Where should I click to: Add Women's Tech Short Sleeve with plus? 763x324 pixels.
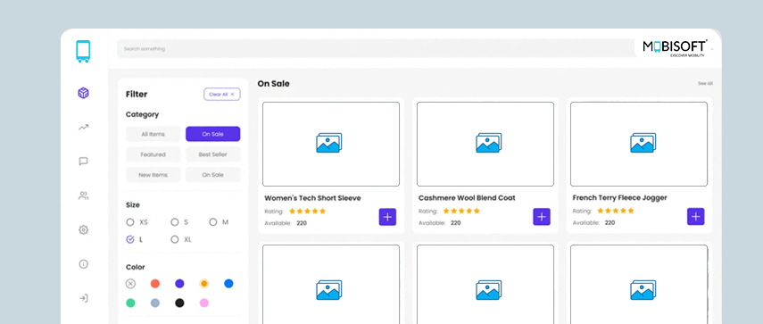coord(387,217)
